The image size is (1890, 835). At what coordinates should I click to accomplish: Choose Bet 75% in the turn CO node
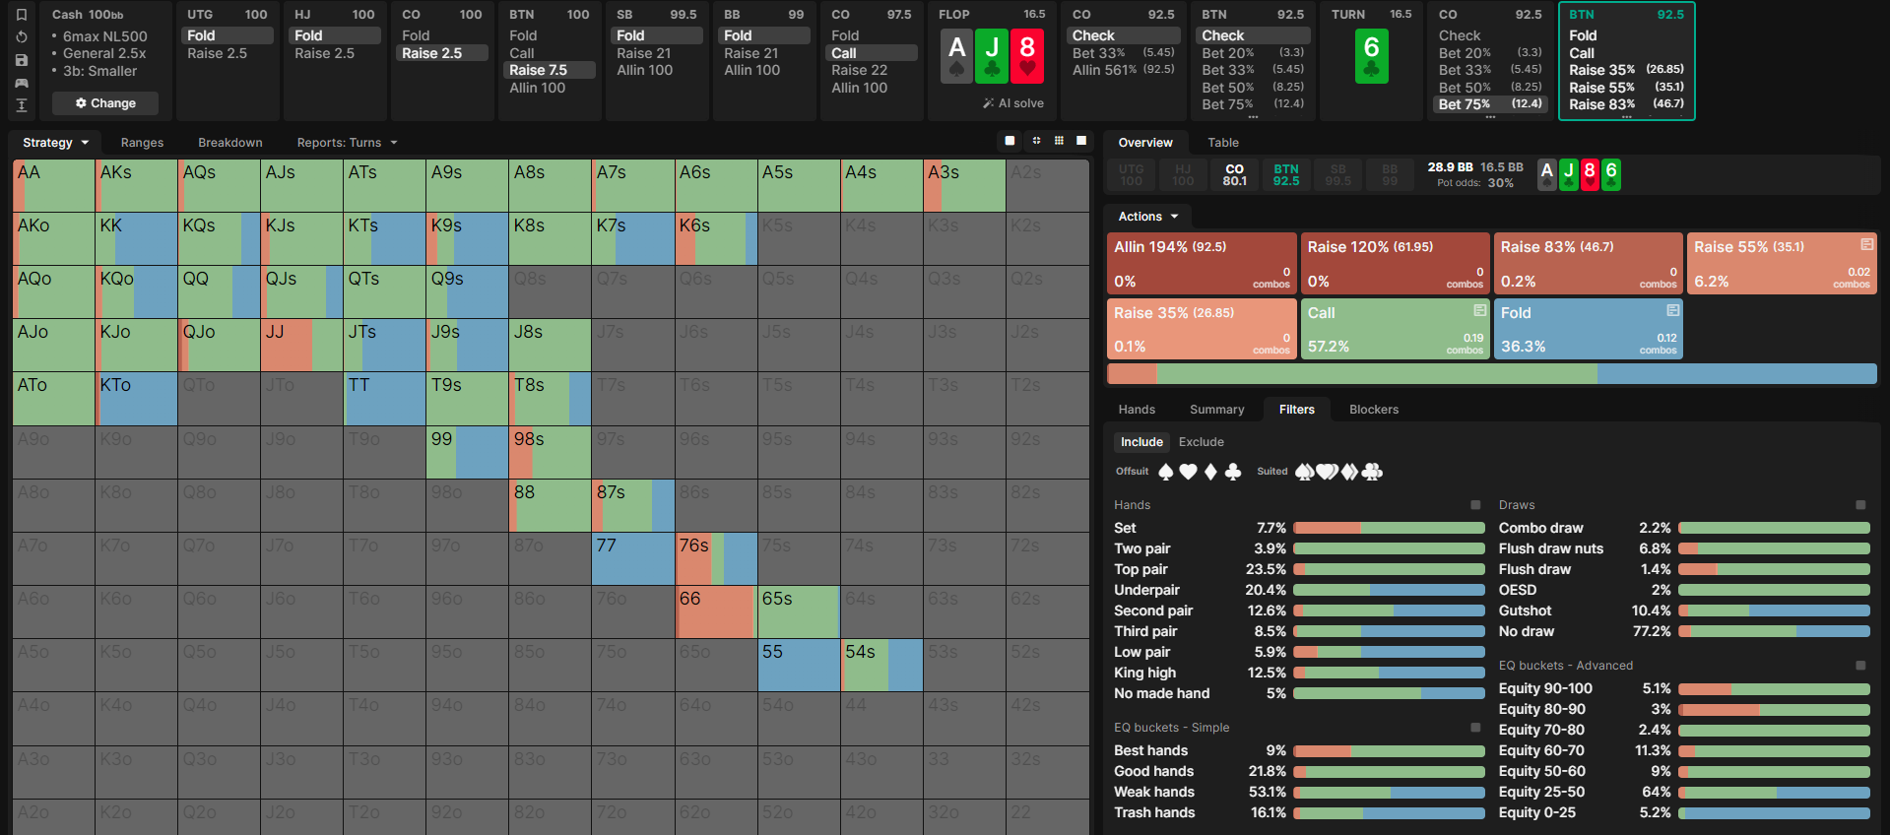(x=1490, y=103)
